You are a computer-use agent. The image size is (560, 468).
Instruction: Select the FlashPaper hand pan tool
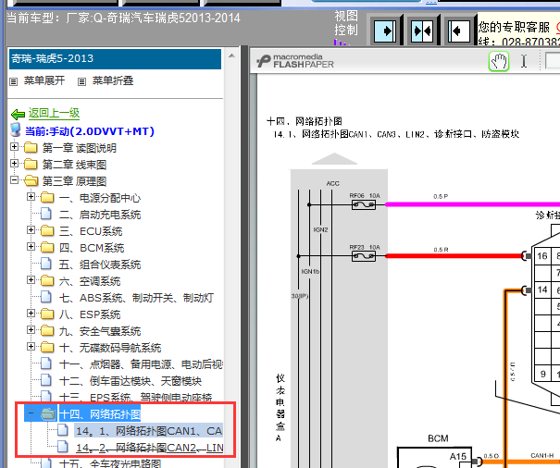[x=499, y=61]
